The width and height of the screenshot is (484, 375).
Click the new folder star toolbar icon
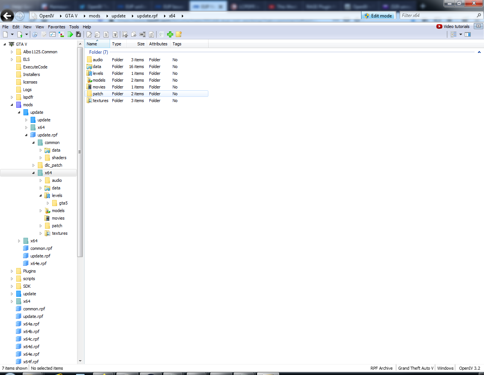point(179,34)
